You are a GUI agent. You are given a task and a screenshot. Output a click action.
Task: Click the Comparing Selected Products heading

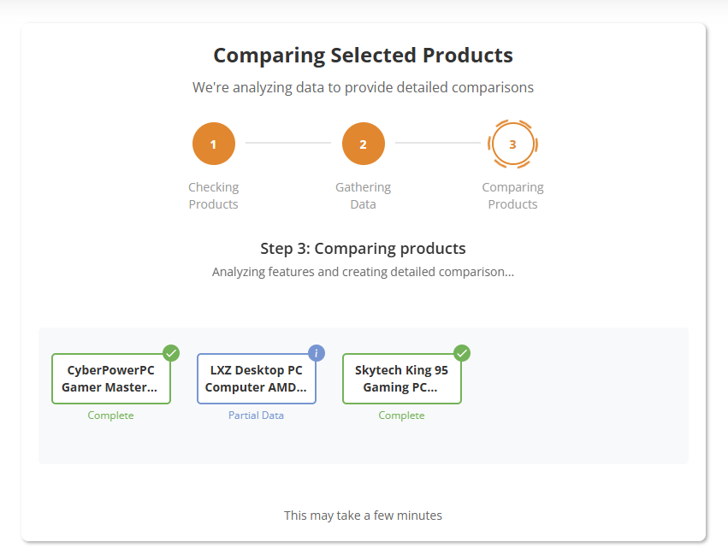[363, 56]
